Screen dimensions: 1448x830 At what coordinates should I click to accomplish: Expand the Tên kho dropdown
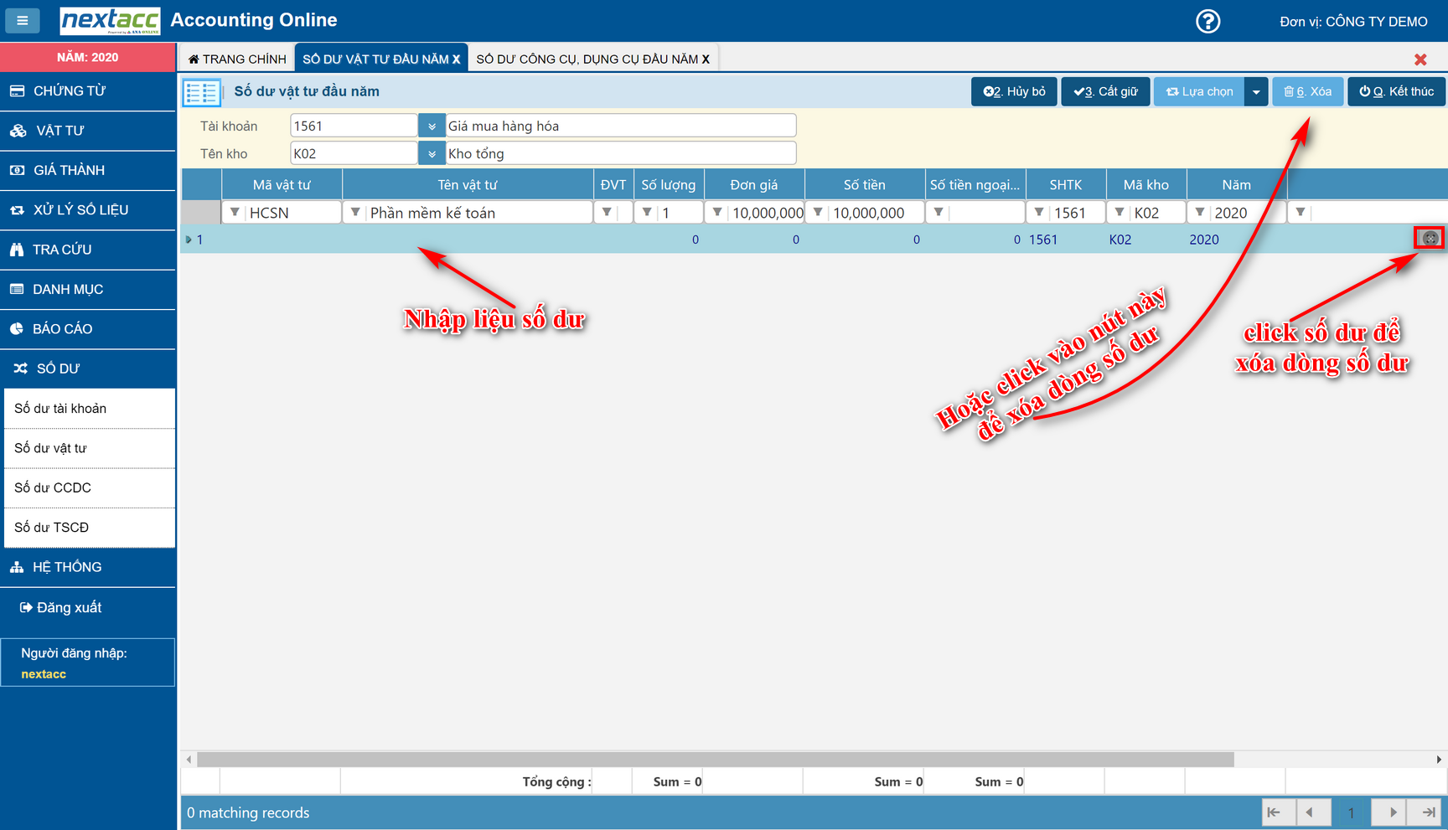[x=432, y=154]
